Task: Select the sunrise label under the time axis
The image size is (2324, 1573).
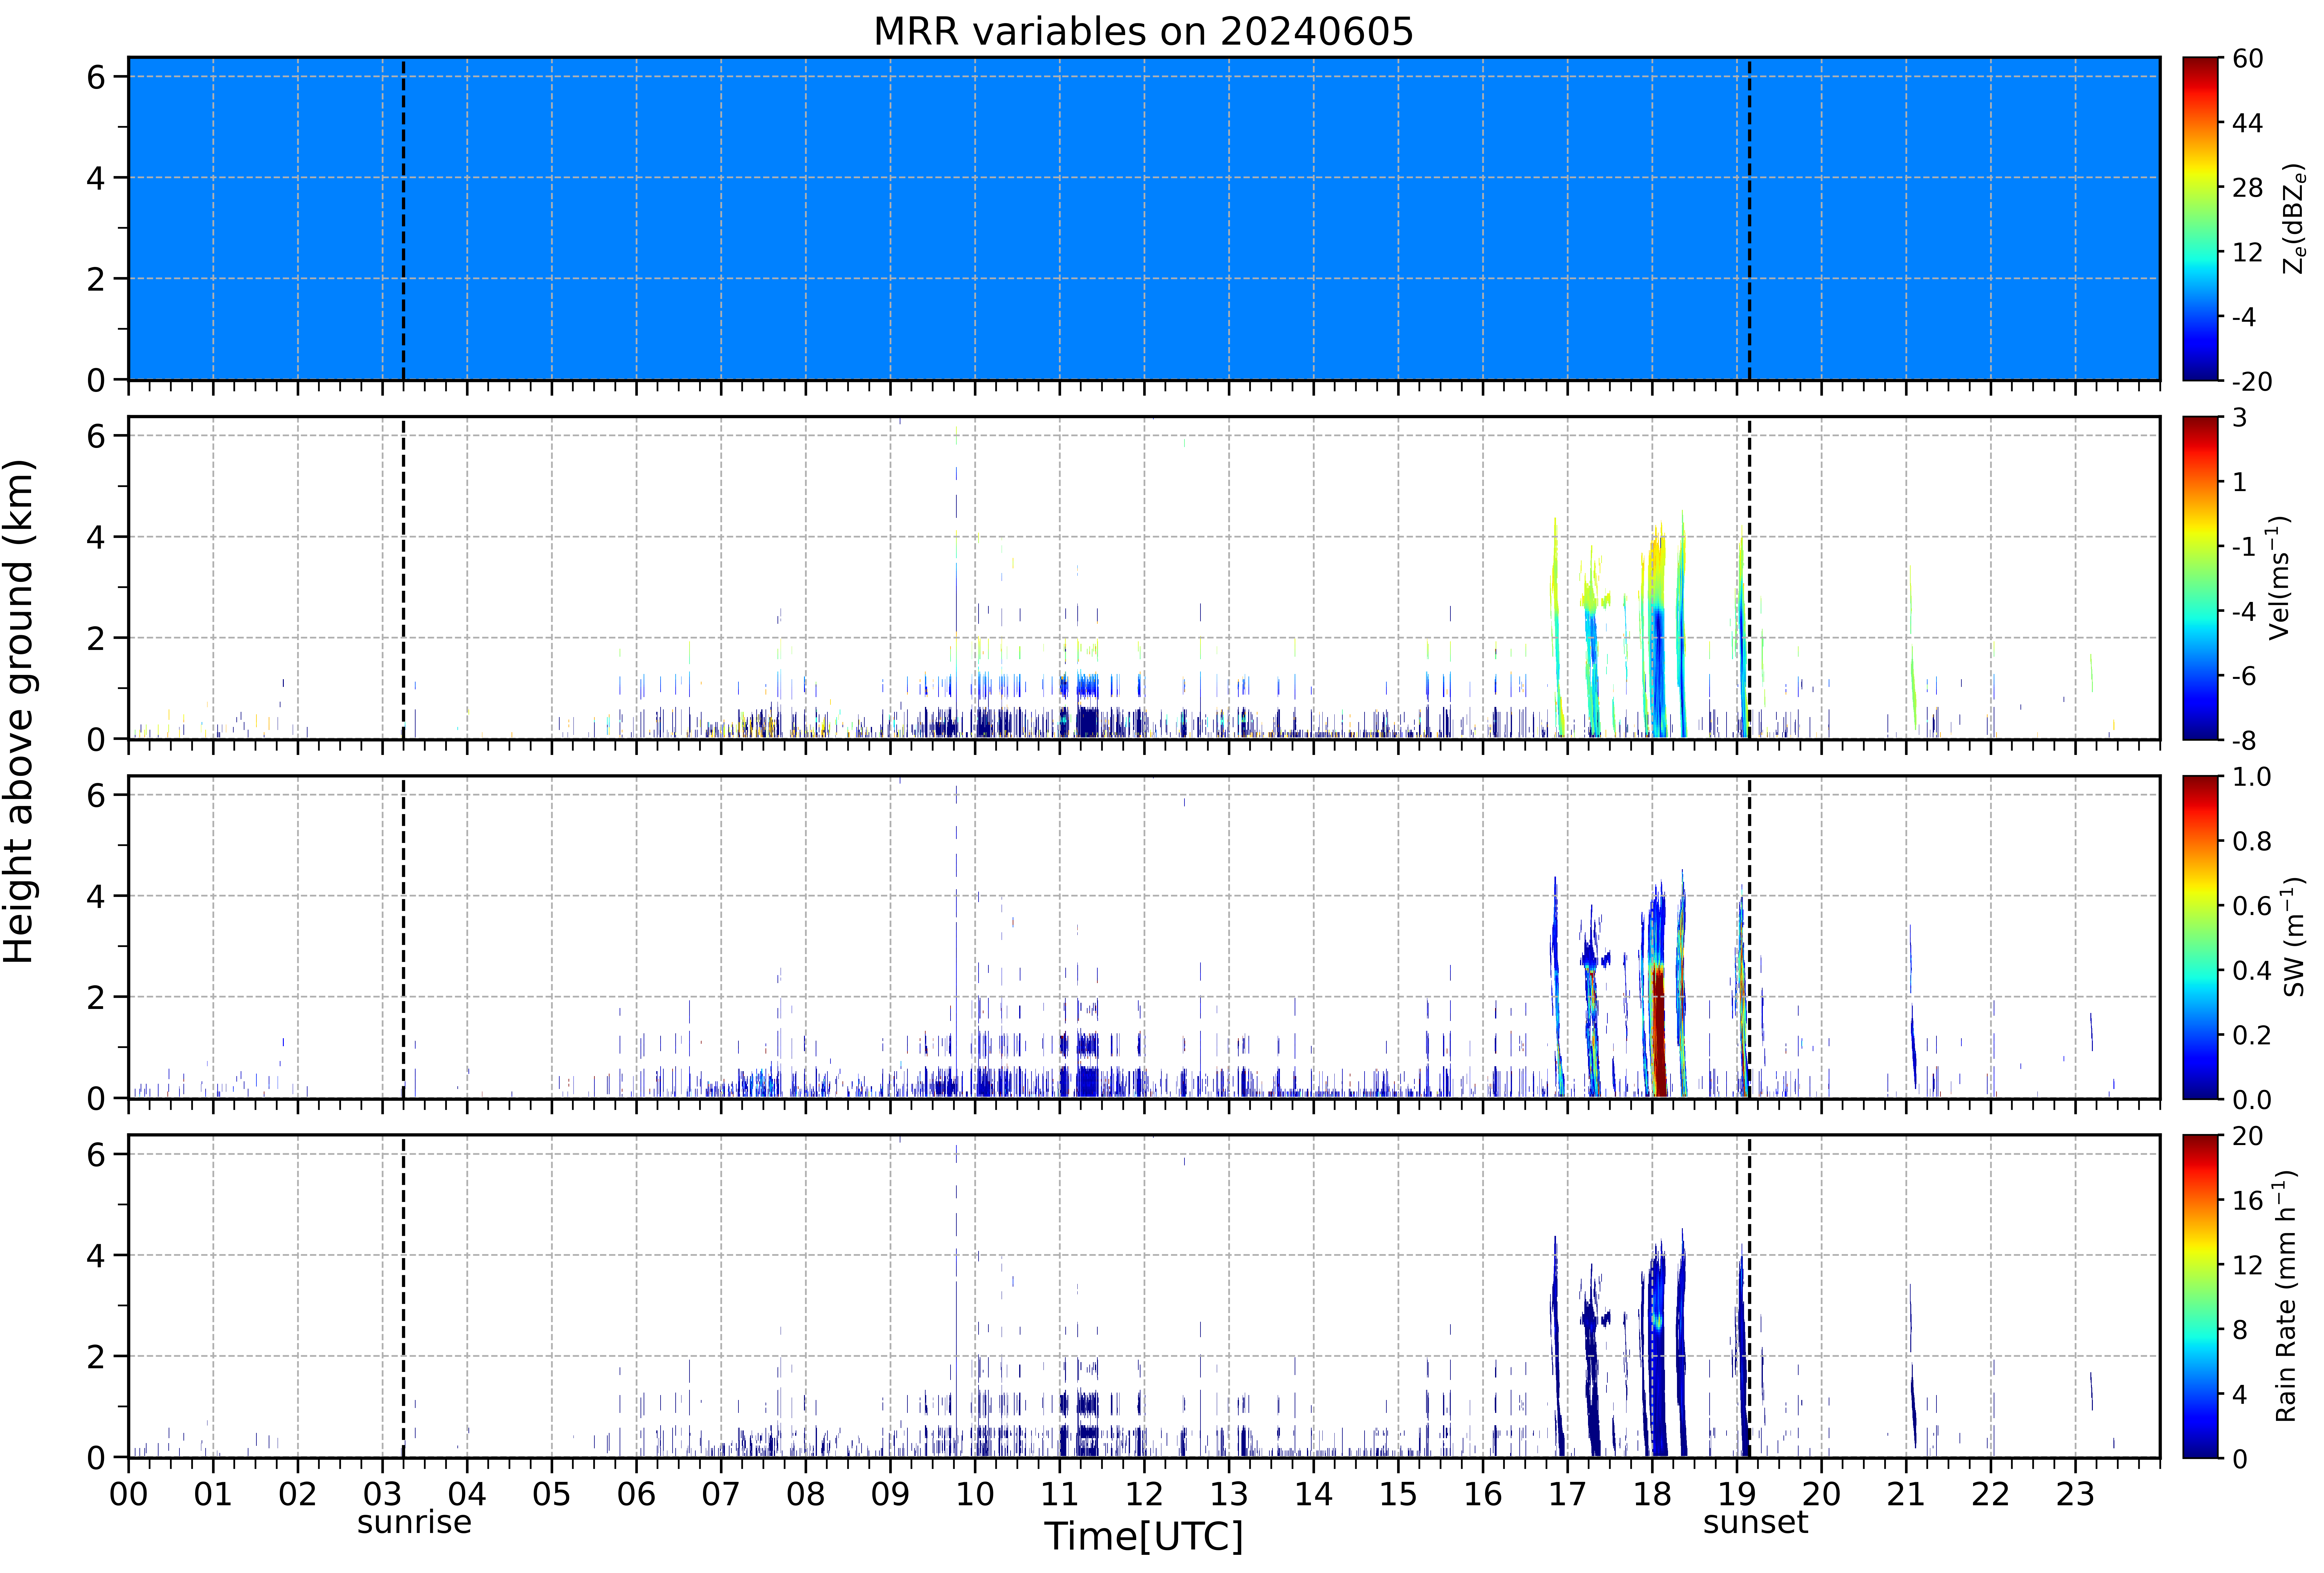Action: (x=414, y=1522)
